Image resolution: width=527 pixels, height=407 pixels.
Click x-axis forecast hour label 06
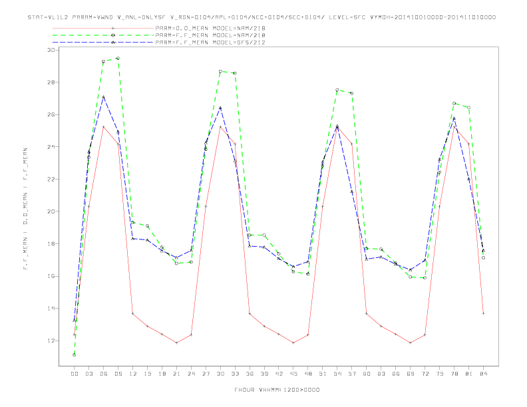pyautogui.click(x=104, y=374)
